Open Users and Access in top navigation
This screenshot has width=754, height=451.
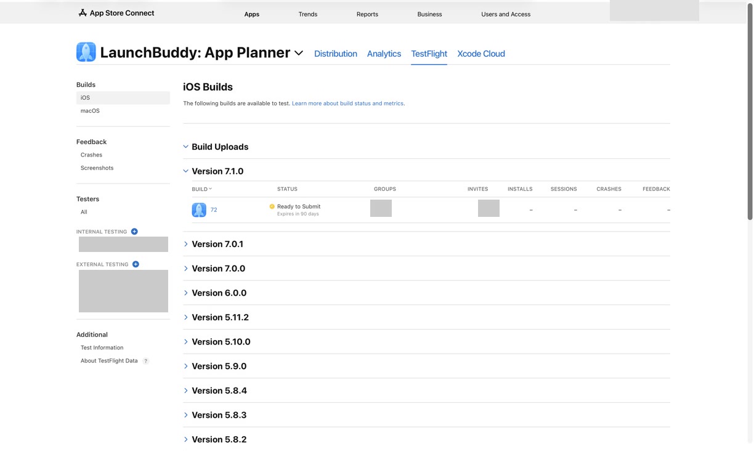coord(506,14)
